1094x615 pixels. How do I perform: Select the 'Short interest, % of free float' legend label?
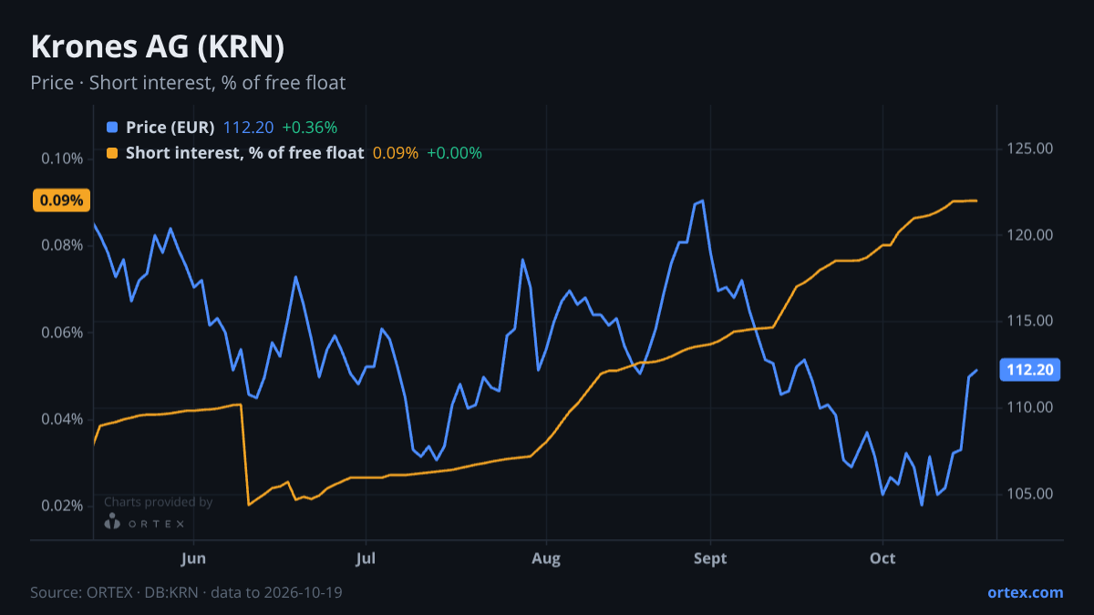click(x=244, y=153)
